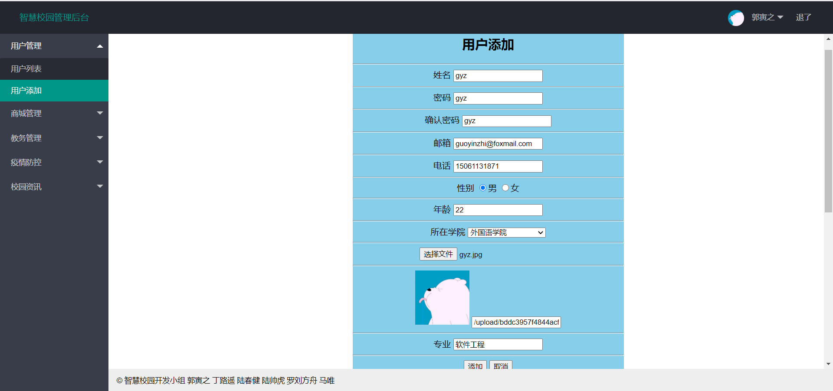The width and height of the screenshot is (833, 391).
Task: Click the 邮箱 input field
Action: [x=498, y=143]
